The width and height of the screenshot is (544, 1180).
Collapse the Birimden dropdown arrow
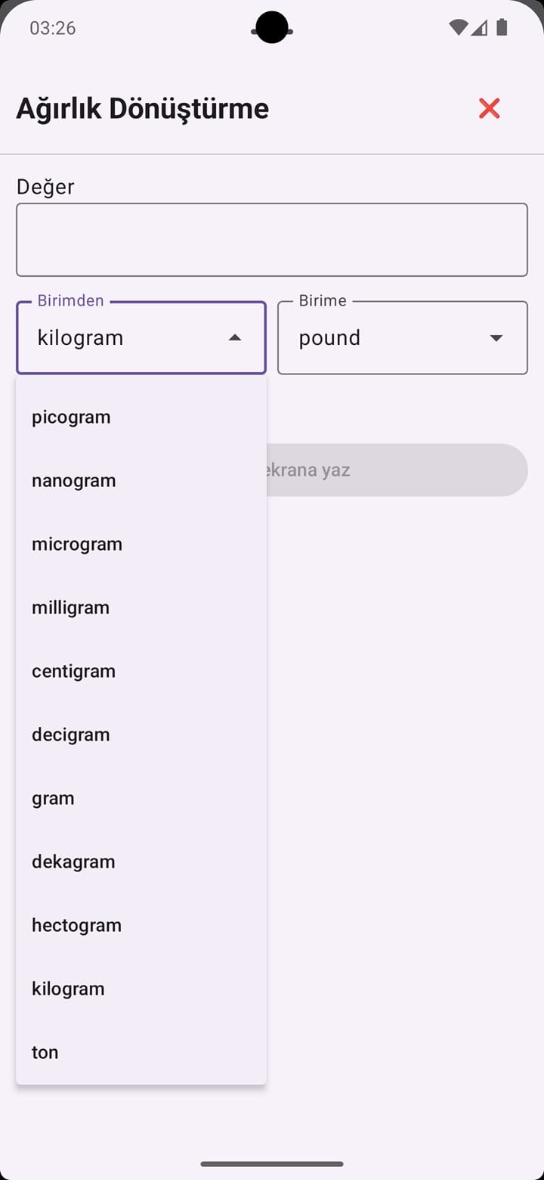coord(234,337)
